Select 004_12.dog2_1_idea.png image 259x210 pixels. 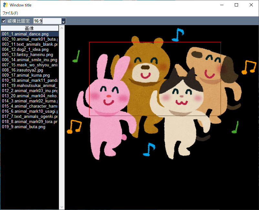pyautogui.click(x=29, y=49)
